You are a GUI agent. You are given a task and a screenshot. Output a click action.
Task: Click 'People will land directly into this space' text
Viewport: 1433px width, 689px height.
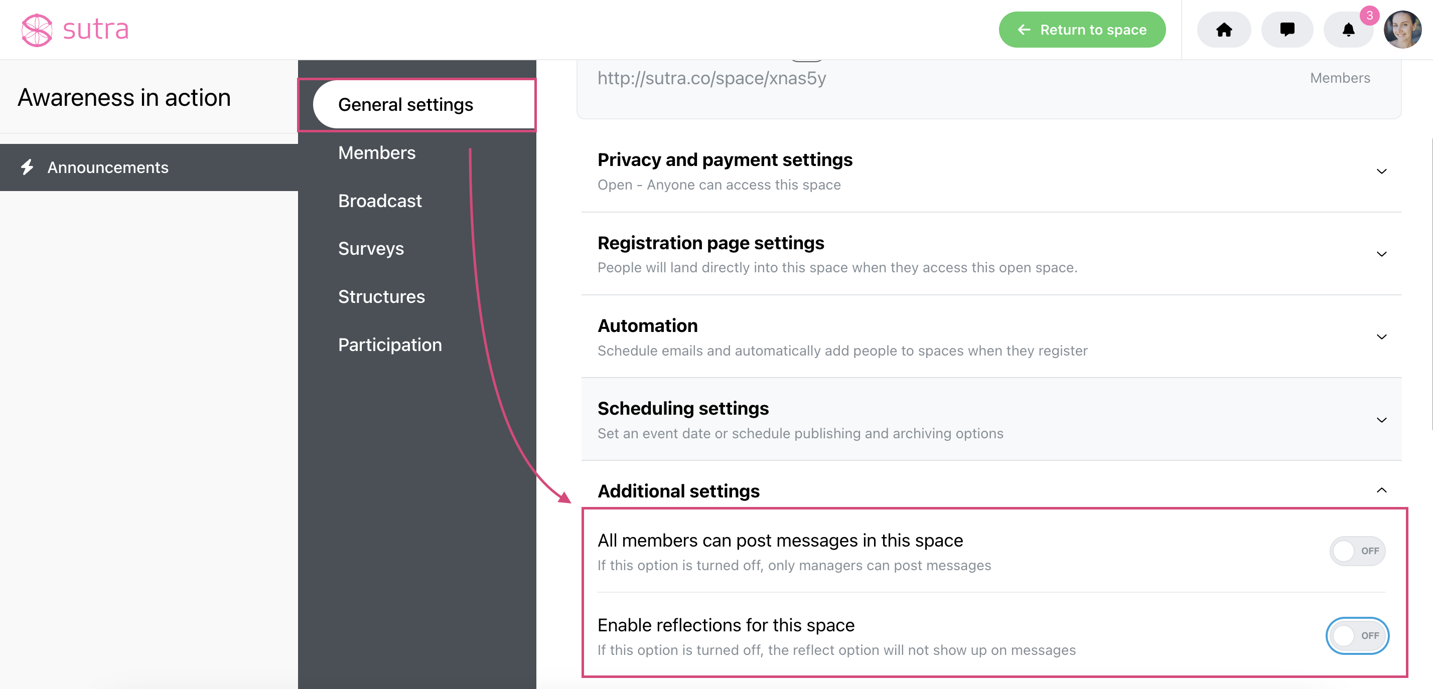pyautogui.click(x=837, y=267)
